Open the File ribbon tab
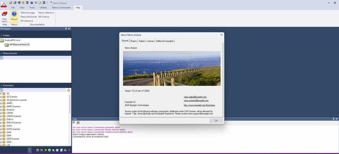This screenshot has width=339, height=154. click(13, 8)
